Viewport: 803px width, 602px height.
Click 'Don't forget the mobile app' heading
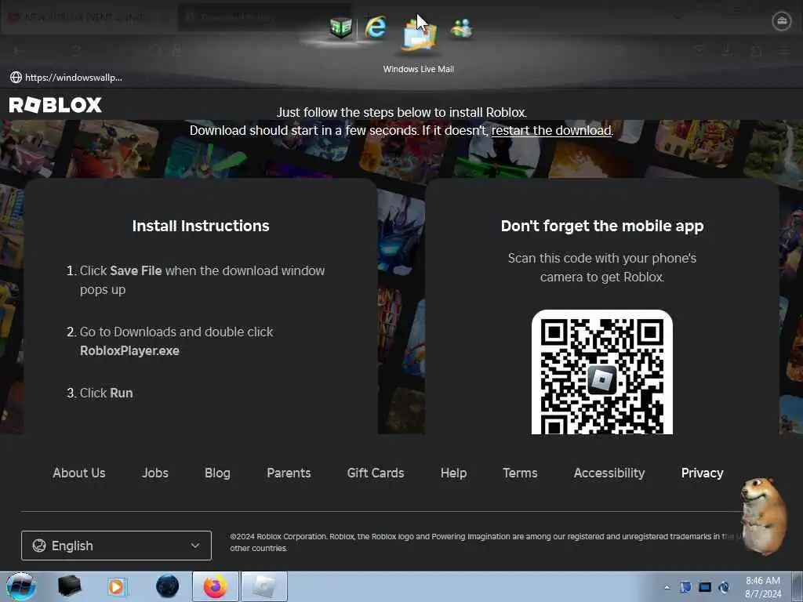[602, 226]
